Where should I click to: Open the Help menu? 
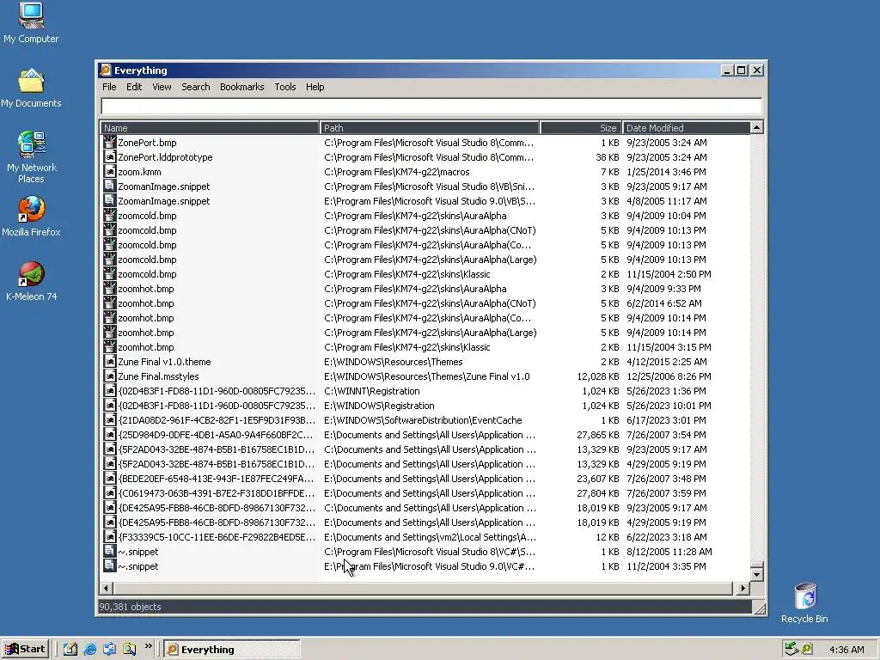[x=315, y=87]
